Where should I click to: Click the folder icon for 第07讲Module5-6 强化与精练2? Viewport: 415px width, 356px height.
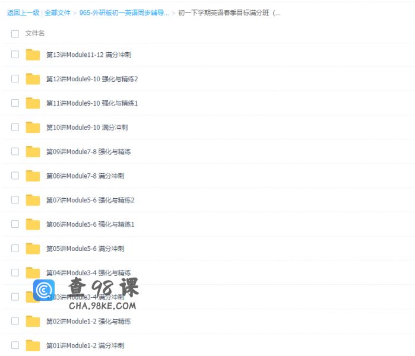pos(33,200)
